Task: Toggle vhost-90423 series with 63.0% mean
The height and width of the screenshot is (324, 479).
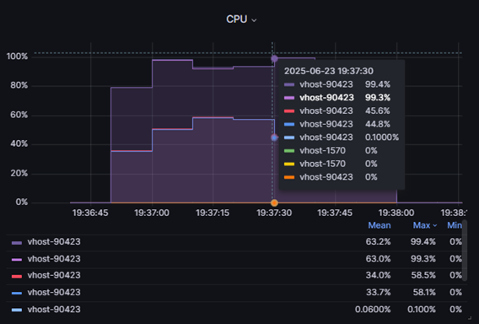Action: [54, 259]
